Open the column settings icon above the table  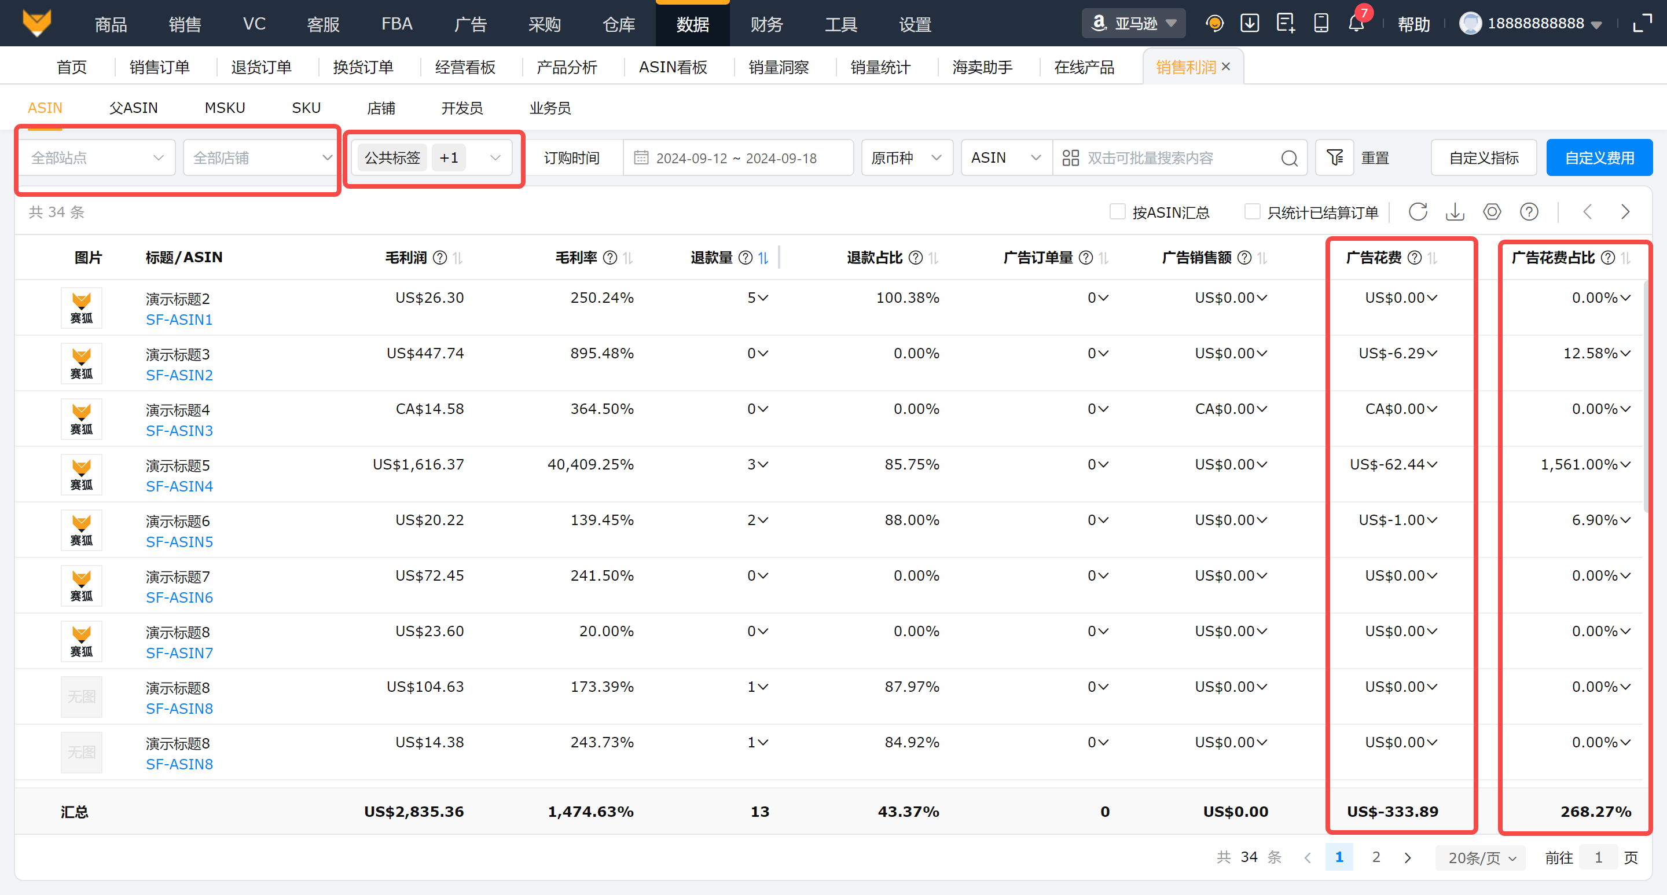(x=1492, y=212)
